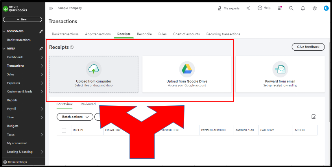The width and height of the screenshot is (332, 167).
Task: Expand the Taxes submenu arrow
Action: click(x=42, y=135)
